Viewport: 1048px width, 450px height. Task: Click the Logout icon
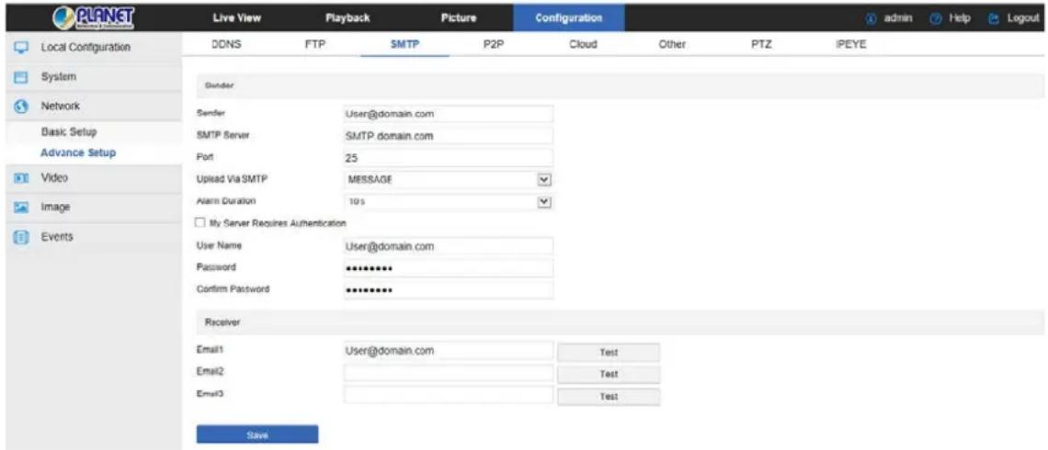994,18
